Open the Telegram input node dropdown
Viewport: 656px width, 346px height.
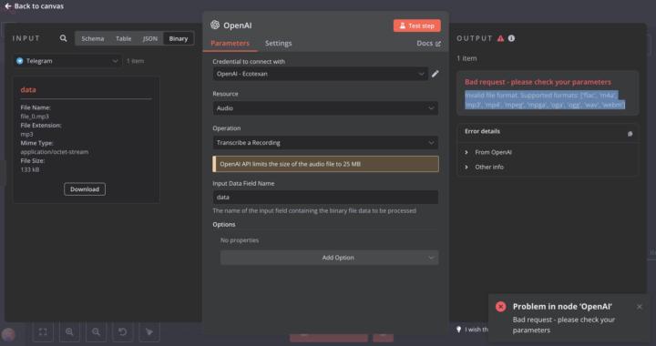(67, 61)
